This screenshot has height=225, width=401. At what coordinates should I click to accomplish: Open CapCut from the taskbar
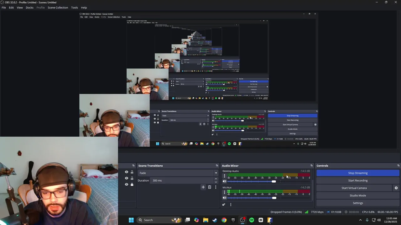pos(261,220)
